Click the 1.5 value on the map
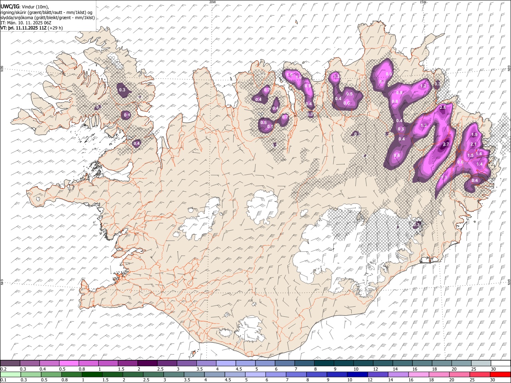This screenshot has width=511, height=383. [x=470, y=156]
